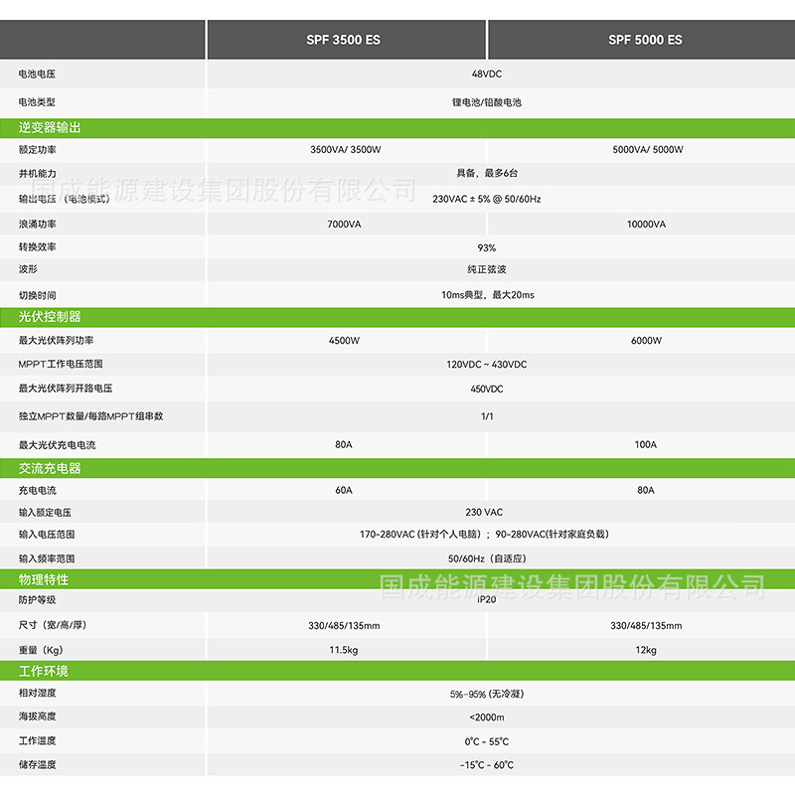Click the 光伏控制器 section header
Viewport: 795px width, 795px height.
click(x=50, y=317)
